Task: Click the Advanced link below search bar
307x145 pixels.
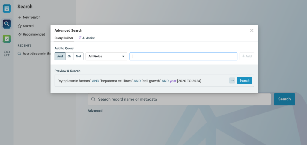Action: (95, 111)
